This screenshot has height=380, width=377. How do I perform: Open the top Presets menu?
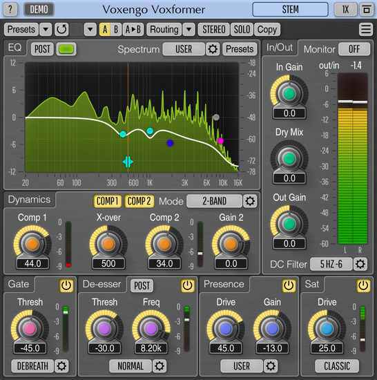21,30
